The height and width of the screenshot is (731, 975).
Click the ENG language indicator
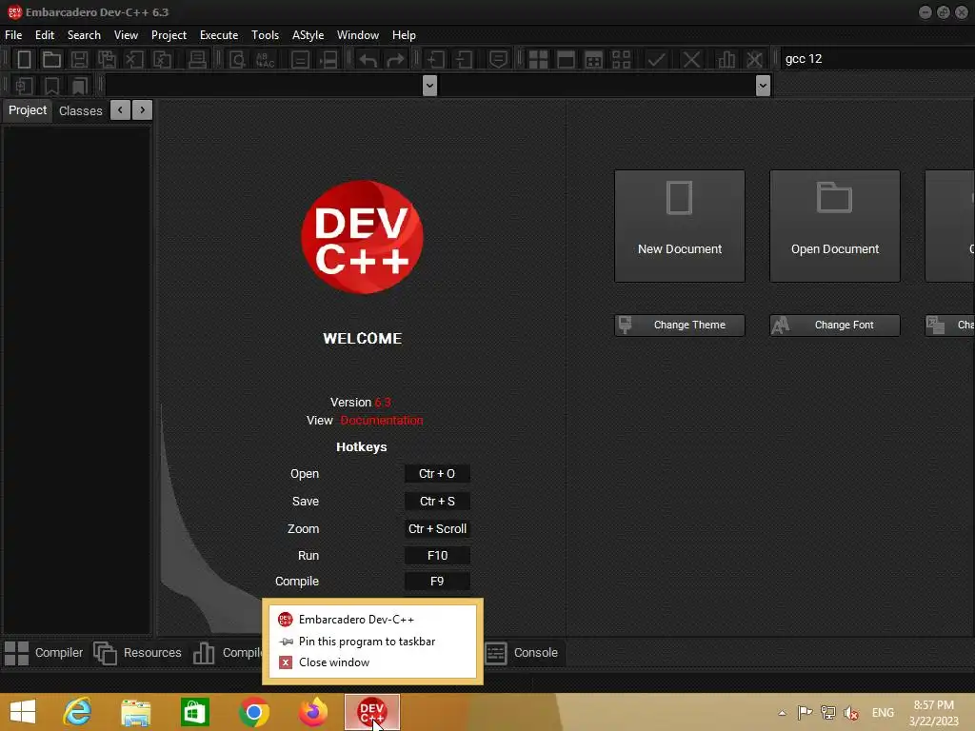pyautogui.click(x=883, y=713)
